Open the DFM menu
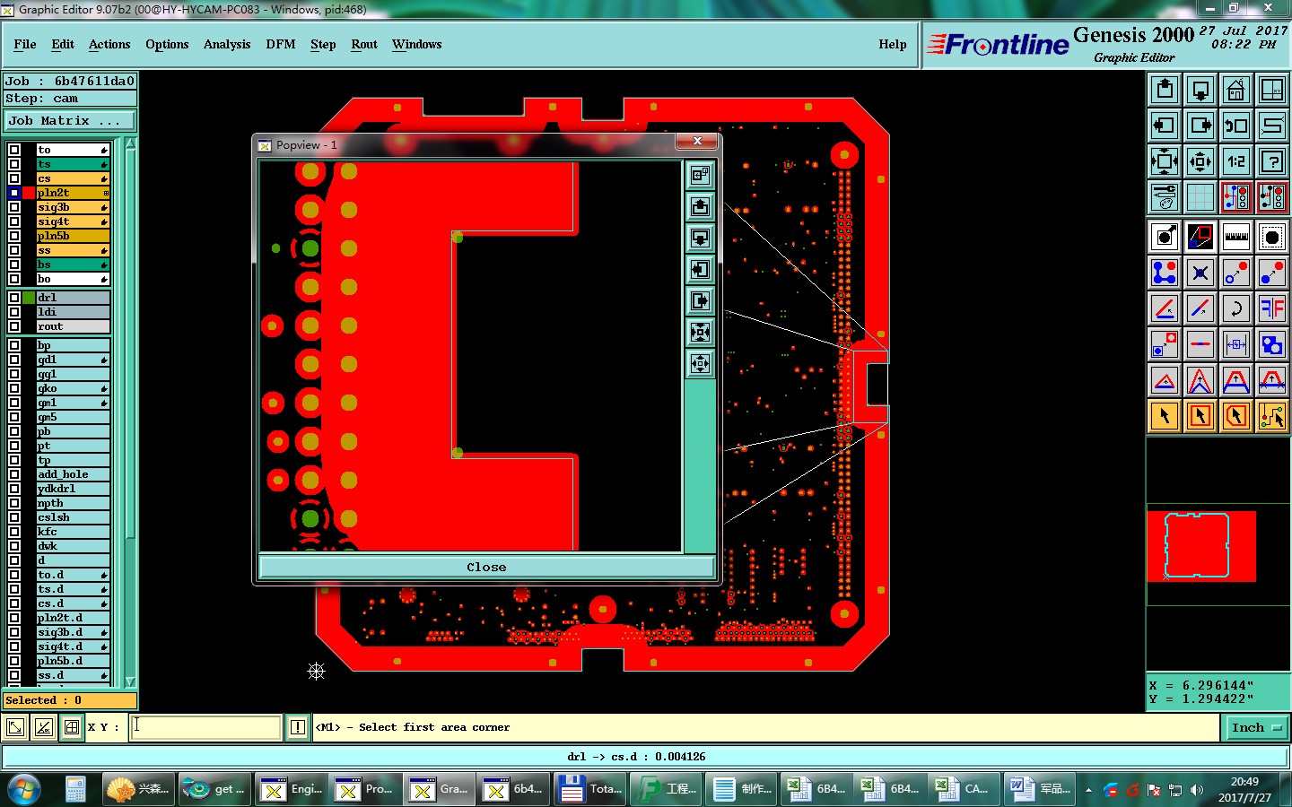 point(281,44)
